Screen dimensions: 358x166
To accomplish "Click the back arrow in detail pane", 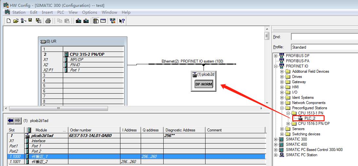I will (x=10, y=121).
